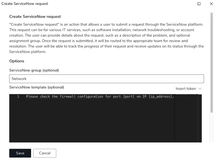Click the word Please in the template editor
216x160 pixels.
(x=32, y=97)
